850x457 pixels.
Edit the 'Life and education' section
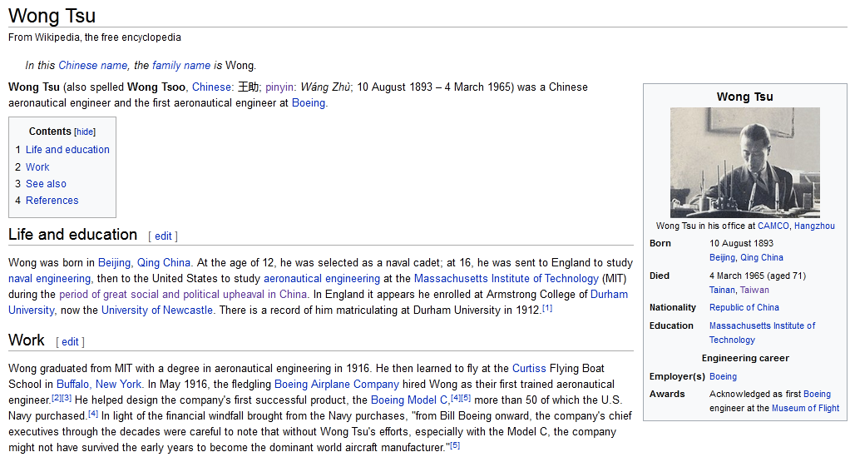163,236
